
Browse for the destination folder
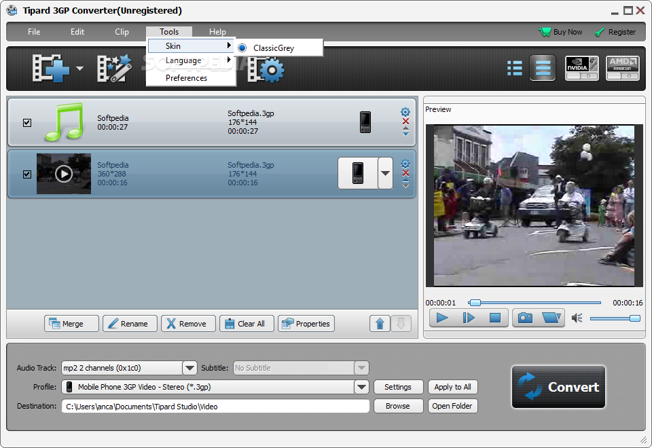[x=398, y=406]
